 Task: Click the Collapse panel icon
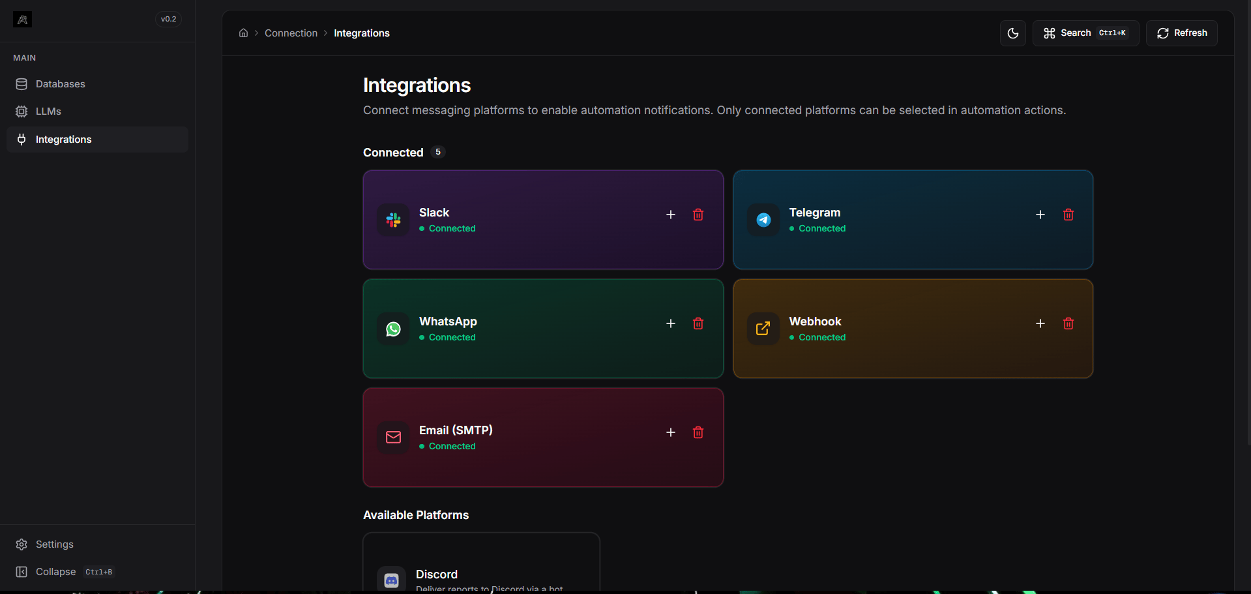(22, 572)
